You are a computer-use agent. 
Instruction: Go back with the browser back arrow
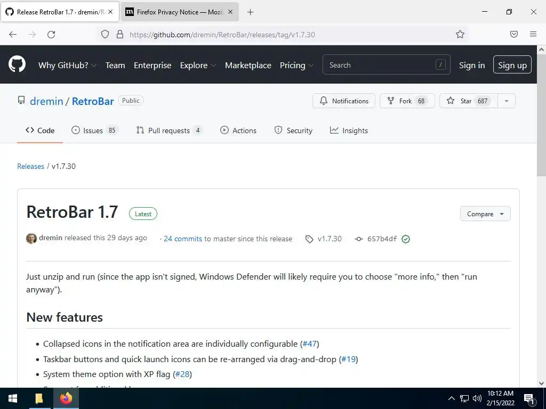pyautogui.click(x=13, y=35)
